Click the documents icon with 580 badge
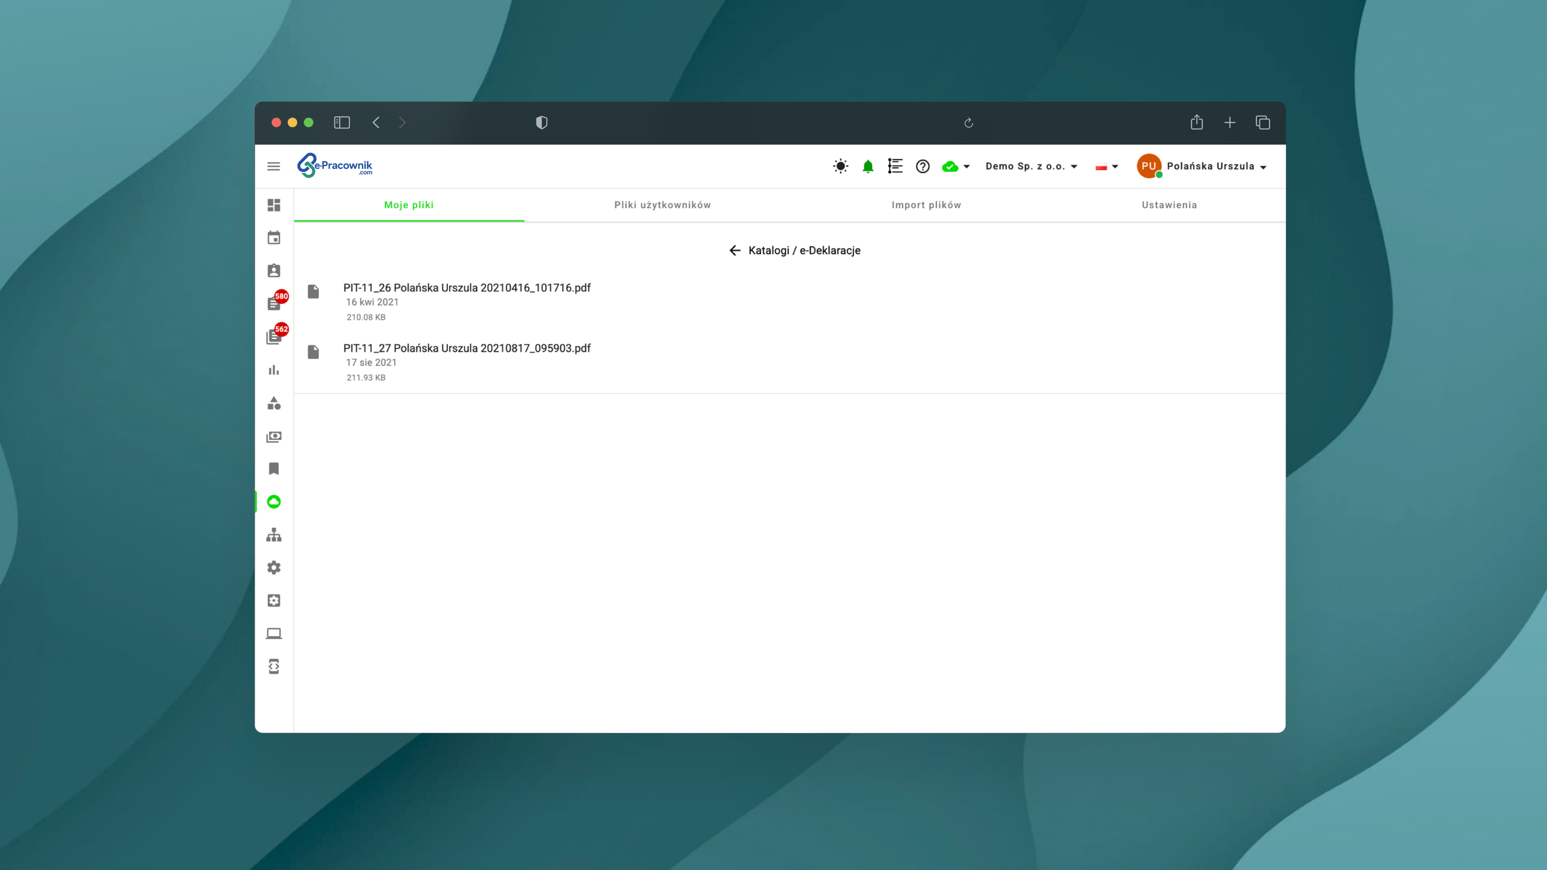Image resolution: width=1547 pixels, height=870 pixels. [x=274, y=303]
